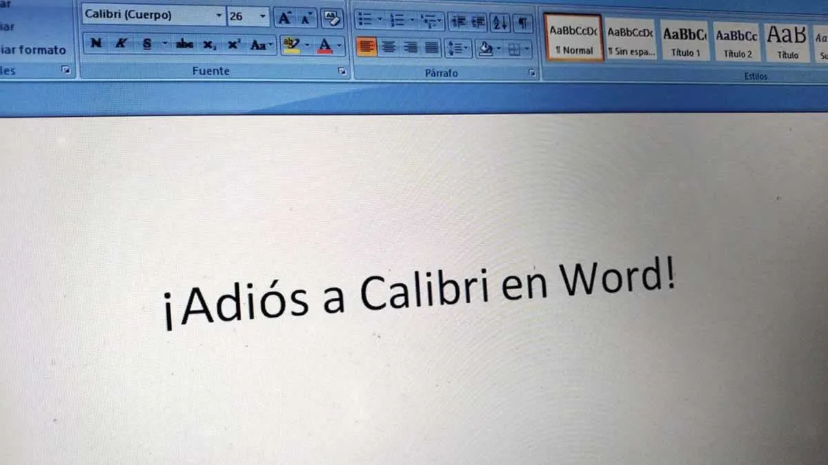Toggle justified text alignment

(x=431, y=48)
